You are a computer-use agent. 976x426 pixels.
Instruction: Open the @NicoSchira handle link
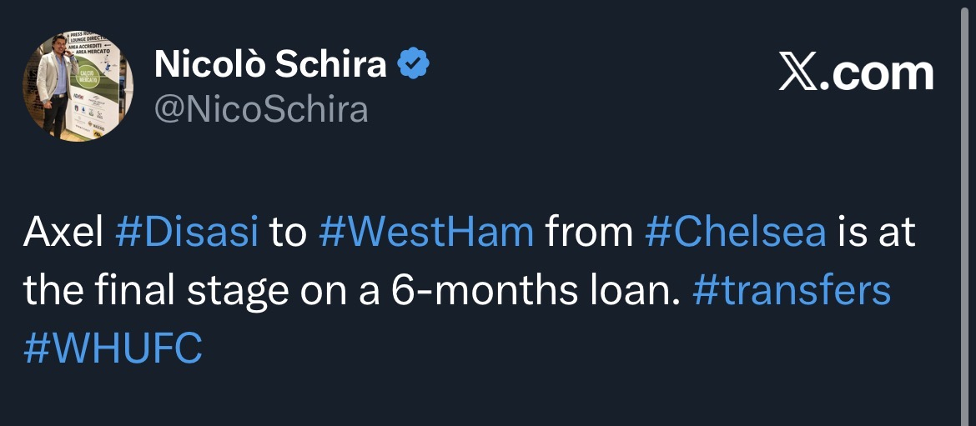[x=261, y=108]
